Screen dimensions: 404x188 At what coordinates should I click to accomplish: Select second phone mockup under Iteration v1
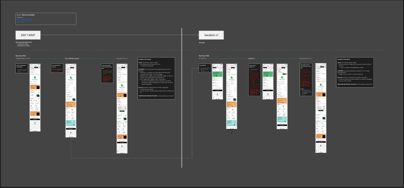(232, 97)
